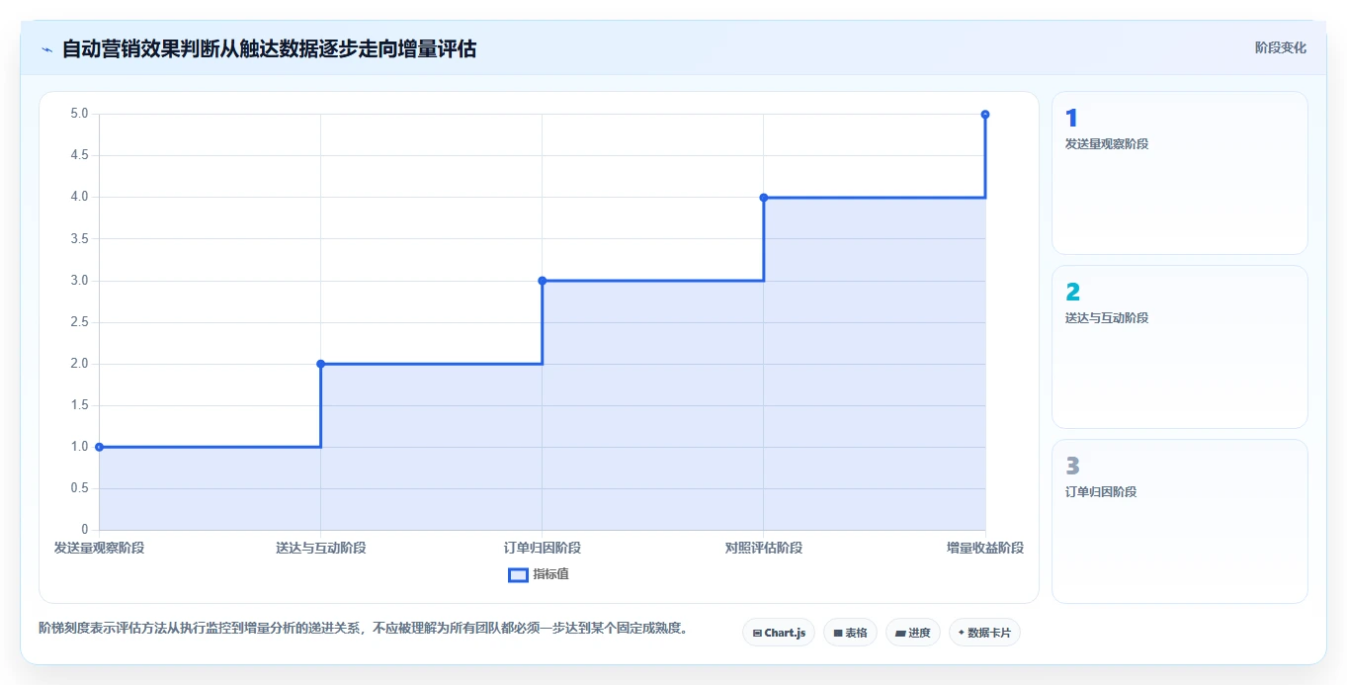This screenshot has width=1347, height=685.
Task: Click the x-axis label 送达与互动阶段
Action: point(320,548)
